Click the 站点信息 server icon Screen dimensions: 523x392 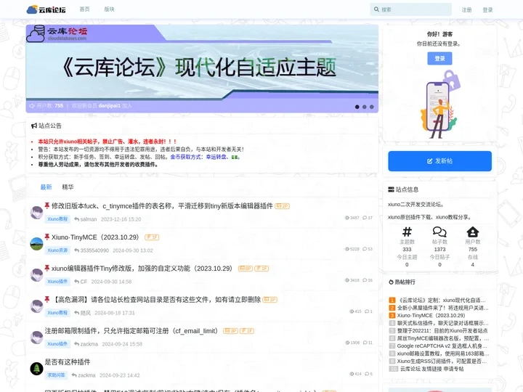392,189
